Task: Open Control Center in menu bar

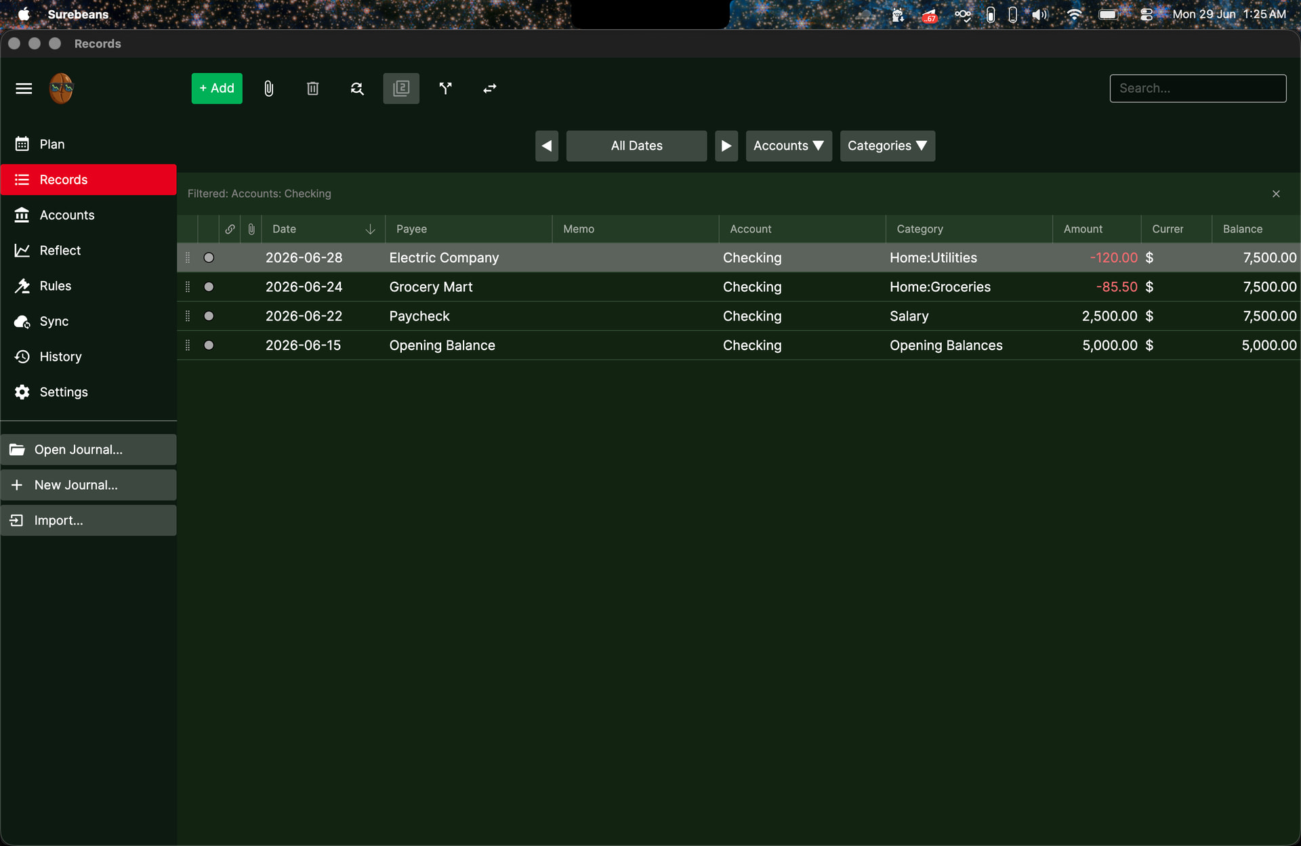Action: tap(1147, 14)
